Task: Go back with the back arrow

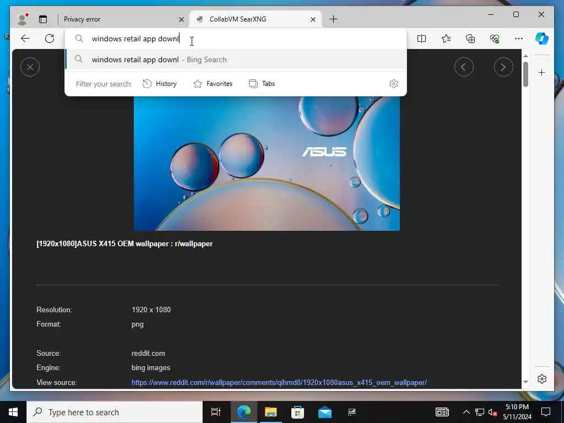Action: point(25,39)
